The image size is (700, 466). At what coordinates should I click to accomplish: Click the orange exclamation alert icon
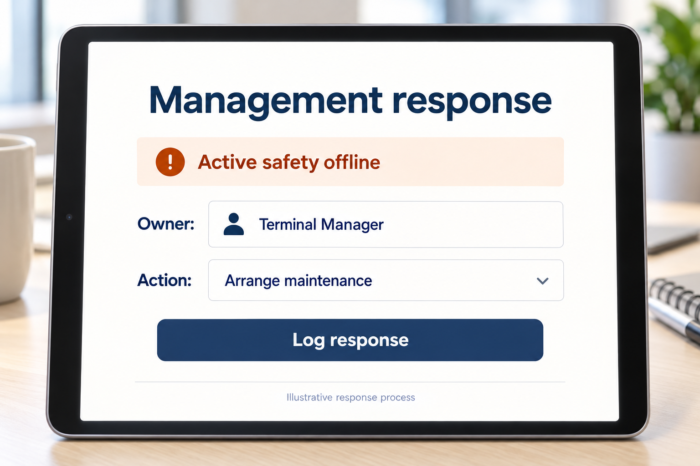pyautogui.click(x=170, y=162)
